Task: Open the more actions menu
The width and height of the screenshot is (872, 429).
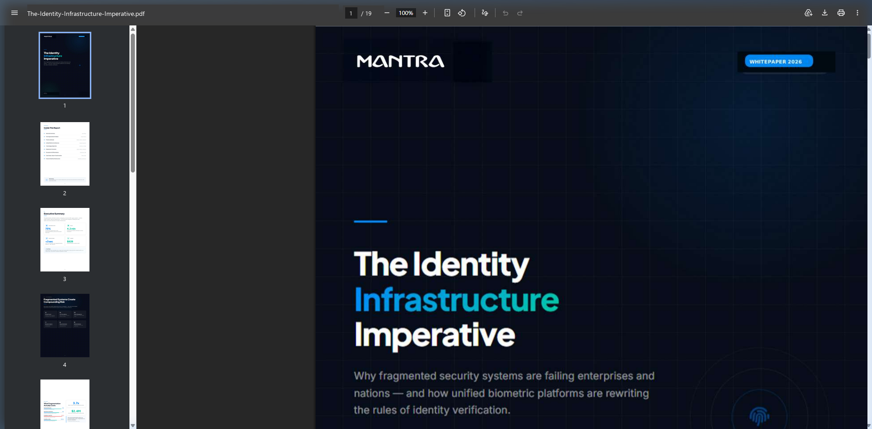Action: 857,13
